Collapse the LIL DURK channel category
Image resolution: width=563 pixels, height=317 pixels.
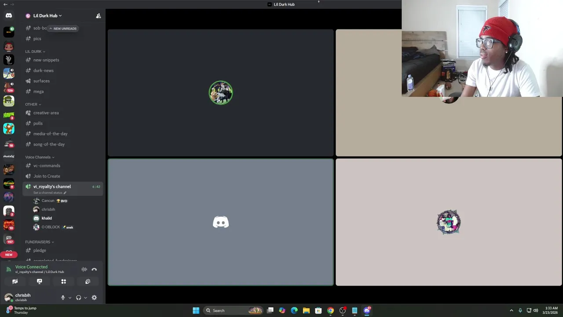(35, 52)
